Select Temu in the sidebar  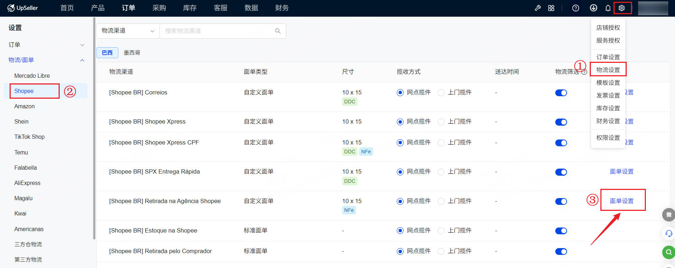coord(21,152)
